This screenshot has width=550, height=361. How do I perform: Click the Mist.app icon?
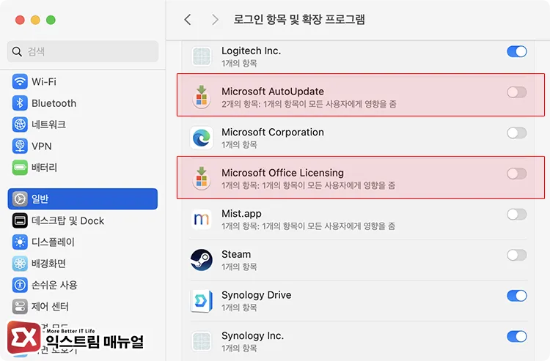(x=202, y=219)
